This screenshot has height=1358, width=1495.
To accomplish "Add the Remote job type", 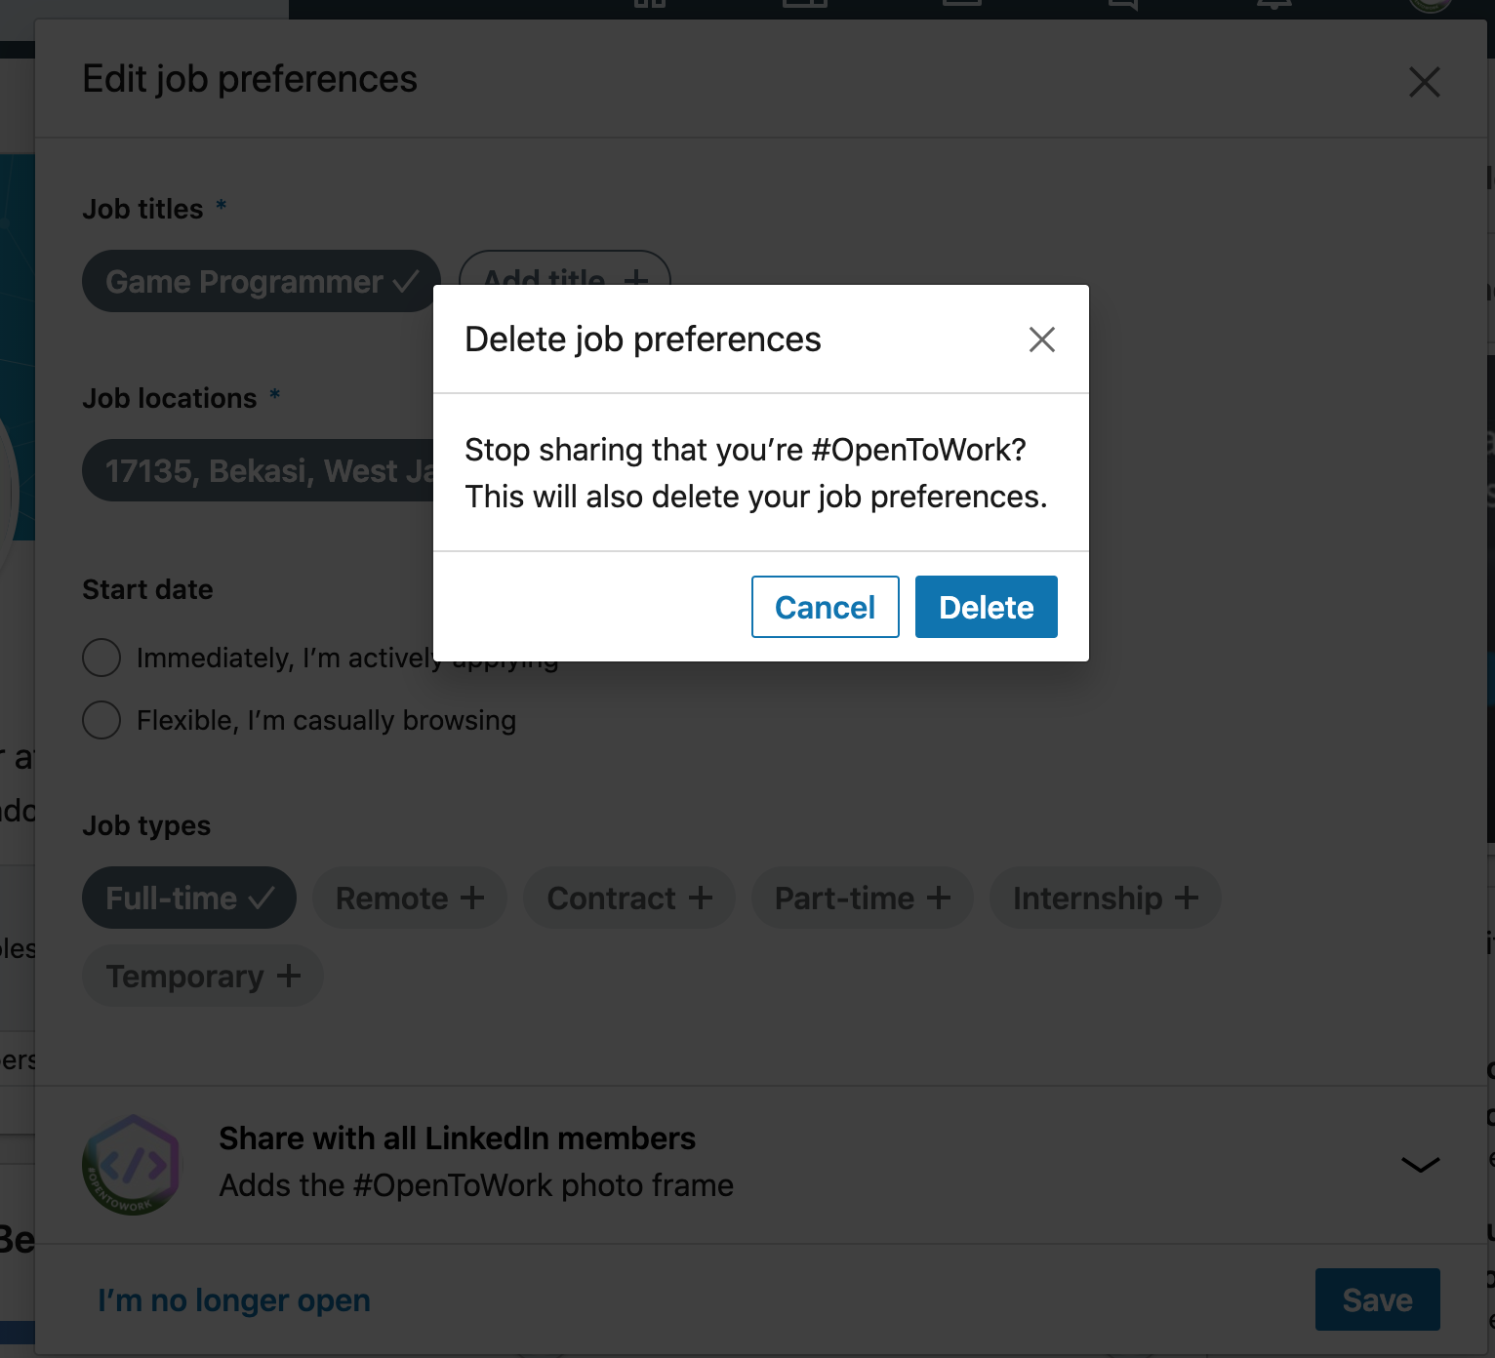I will [x=409, y=899].
